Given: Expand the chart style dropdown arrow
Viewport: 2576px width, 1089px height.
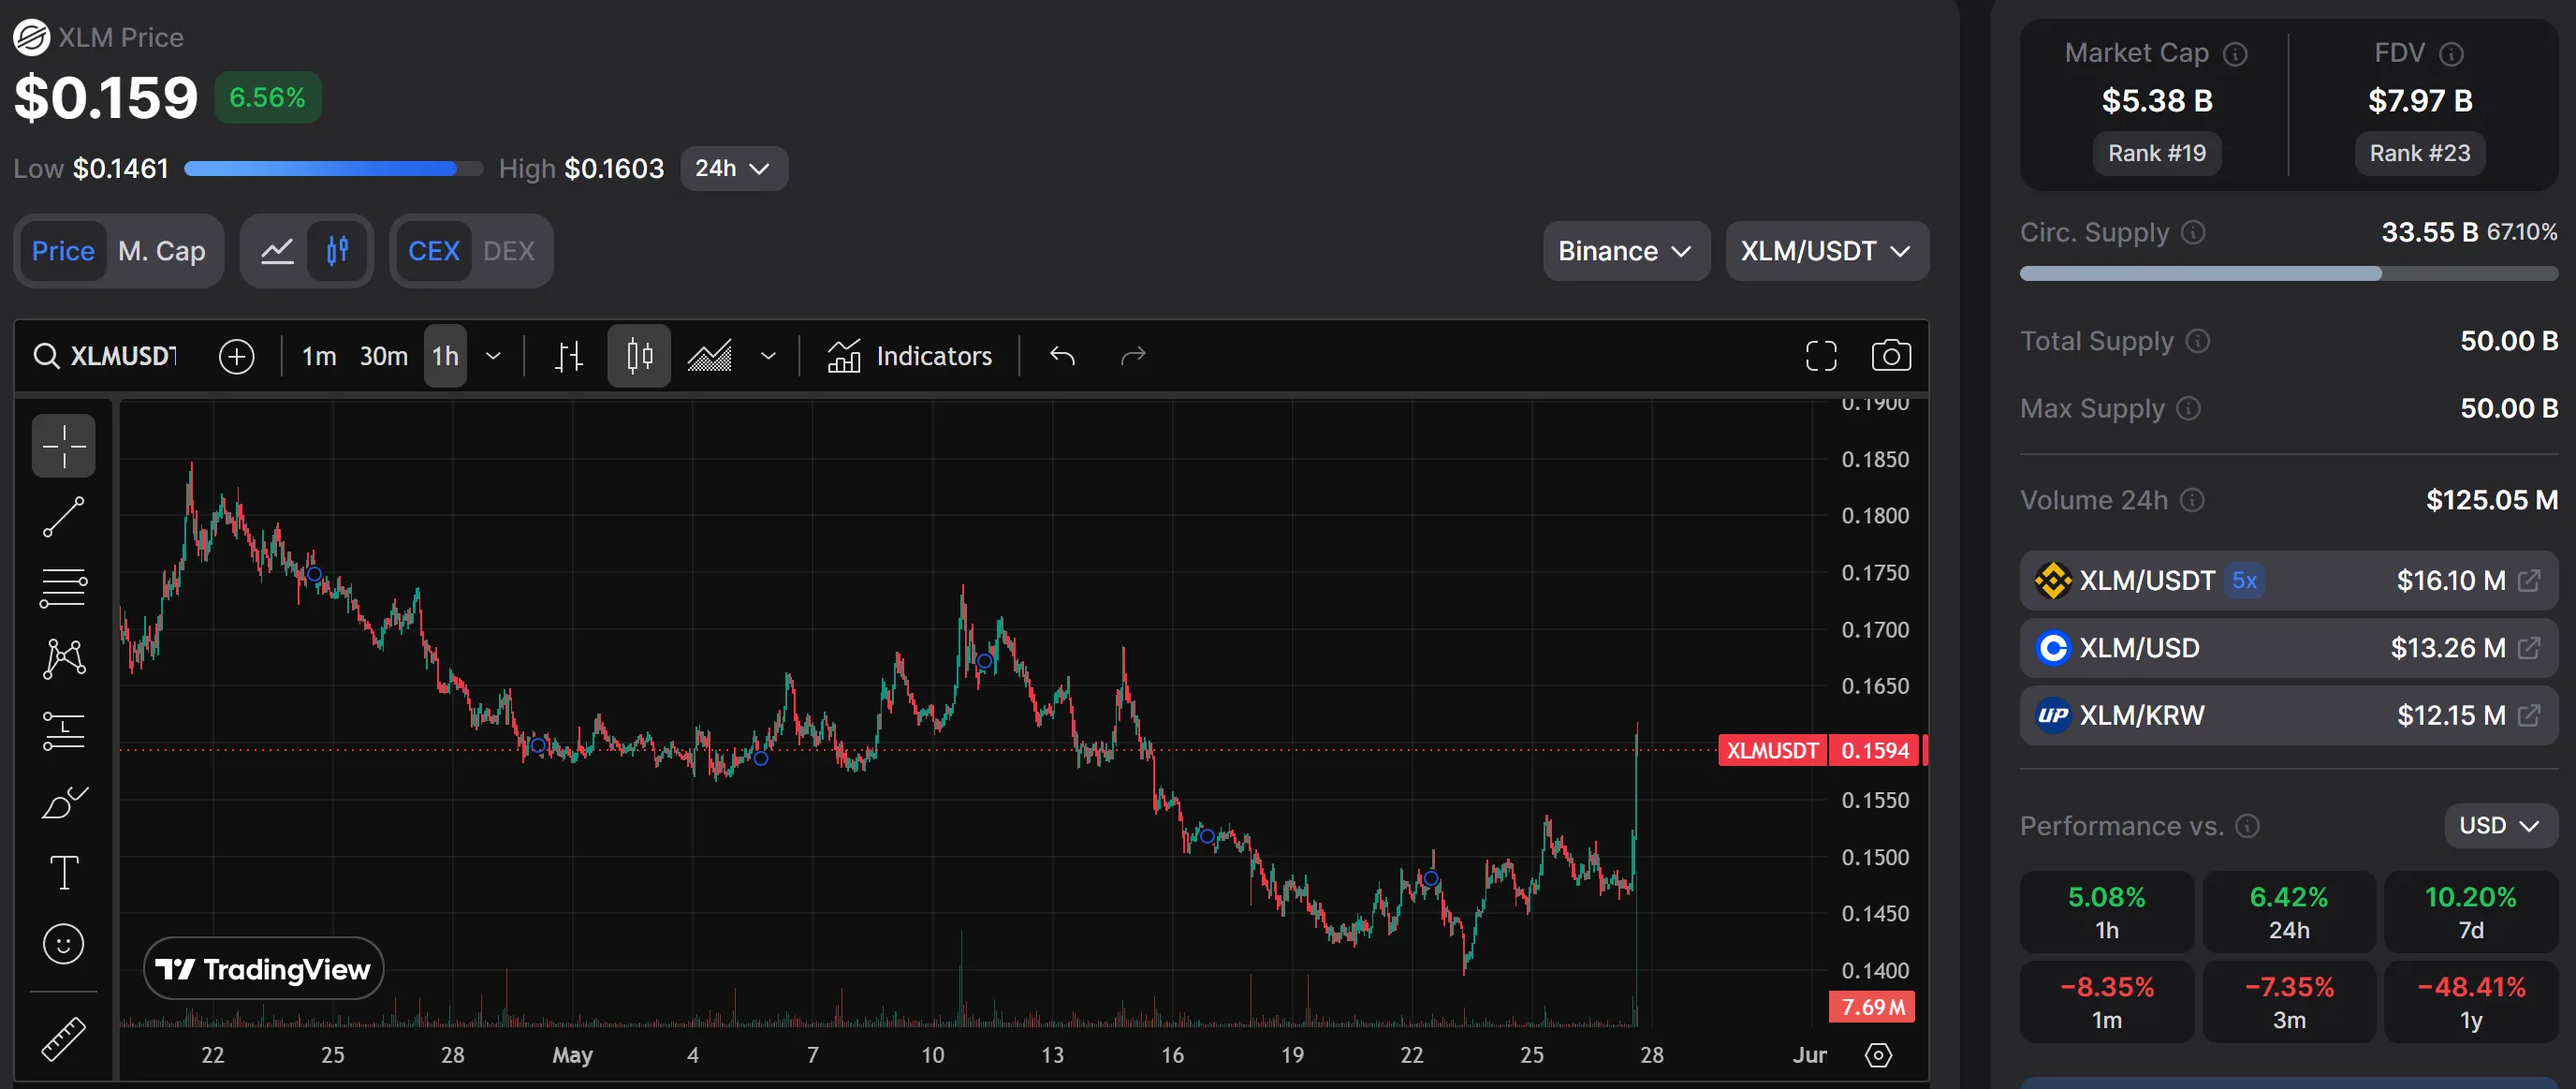Looking at the screenshot, I should point(768,356).
